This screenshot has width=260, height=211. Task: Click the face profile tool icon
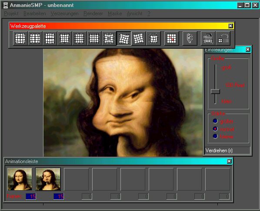[190, 38]
